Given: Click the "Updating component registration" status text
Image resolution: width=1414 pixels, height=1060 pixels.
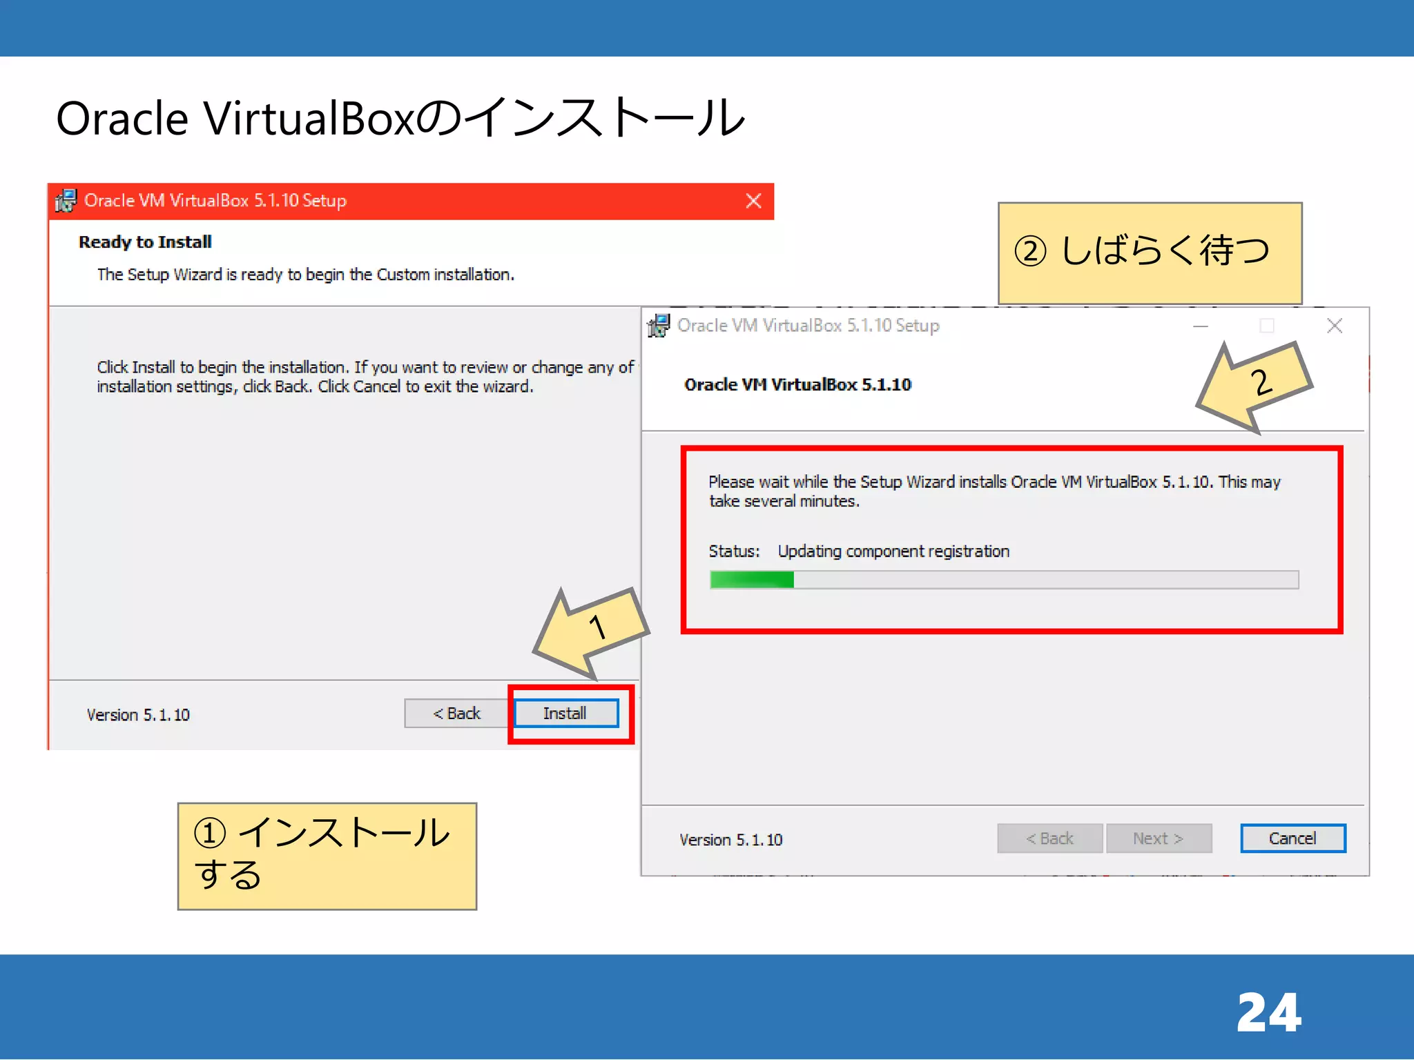Looking at the screenshot, I should click(x=893, y=551).
